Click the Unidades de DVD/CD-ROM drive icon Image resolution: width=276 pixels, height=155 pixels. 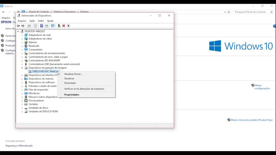tap(26, 111)
